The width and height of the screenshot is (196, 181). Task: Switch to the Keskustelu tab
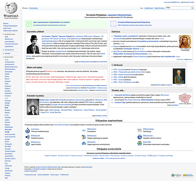coord(33,8)
